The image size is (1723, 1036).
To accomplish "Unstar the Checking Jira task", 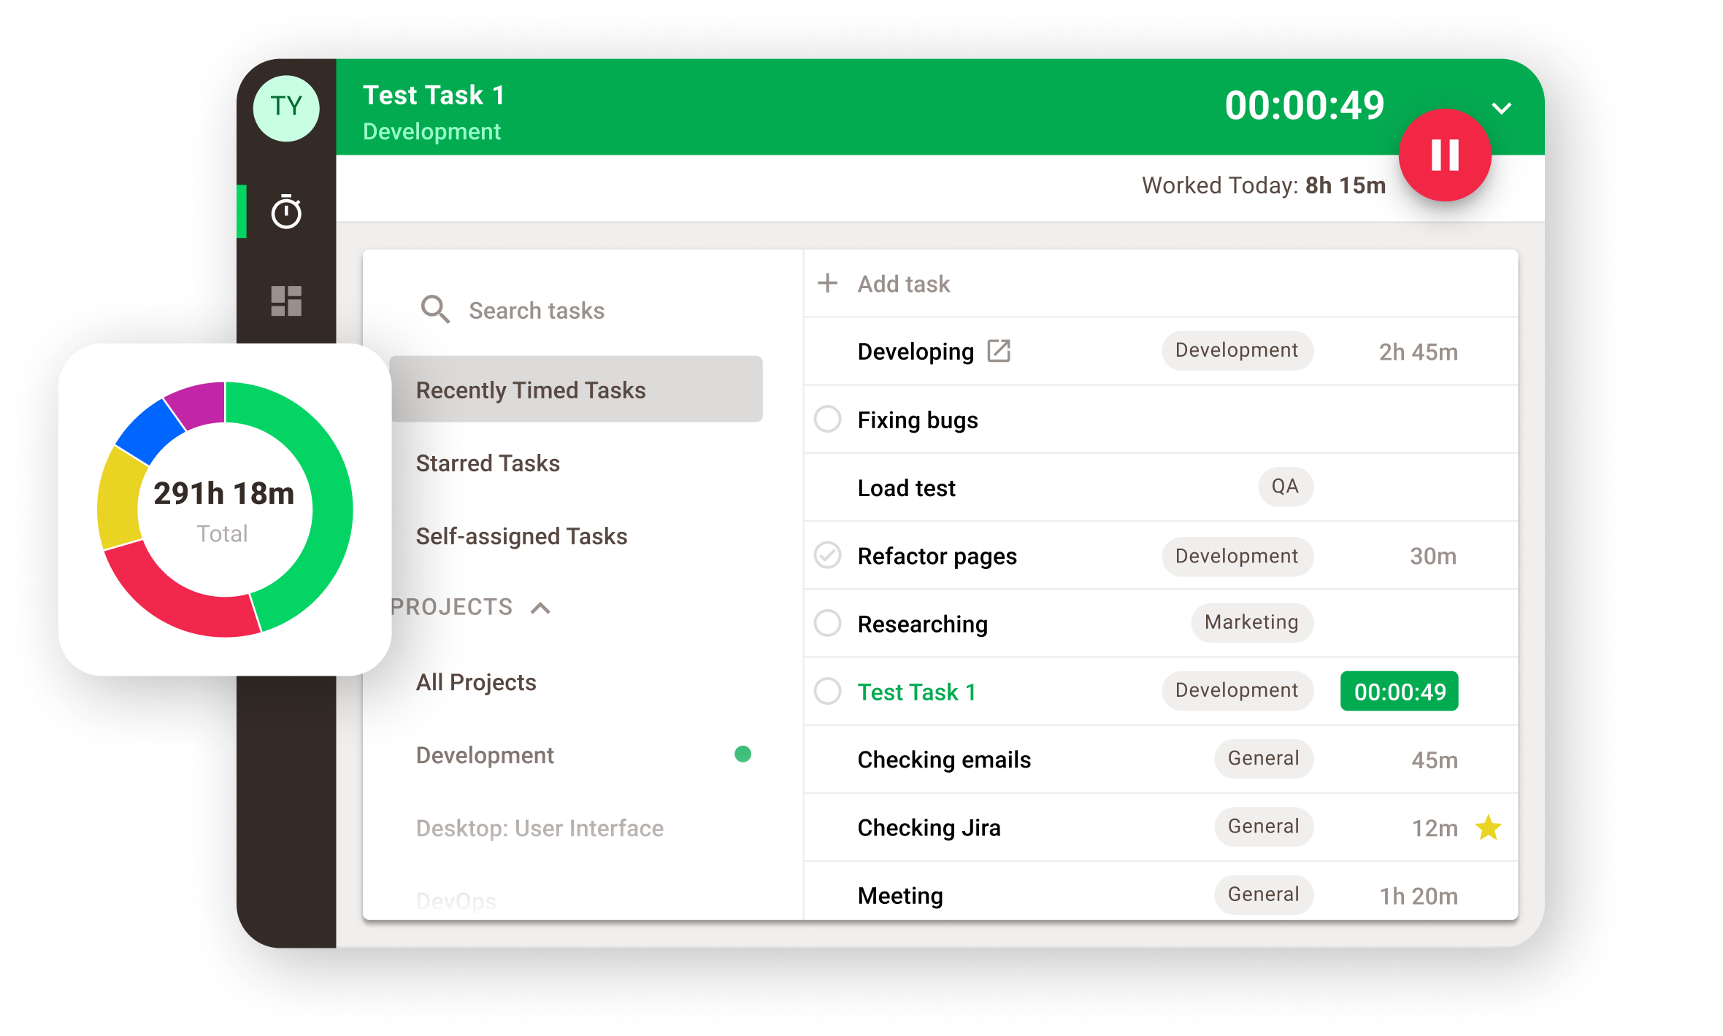I will [x=1488, y=827].
